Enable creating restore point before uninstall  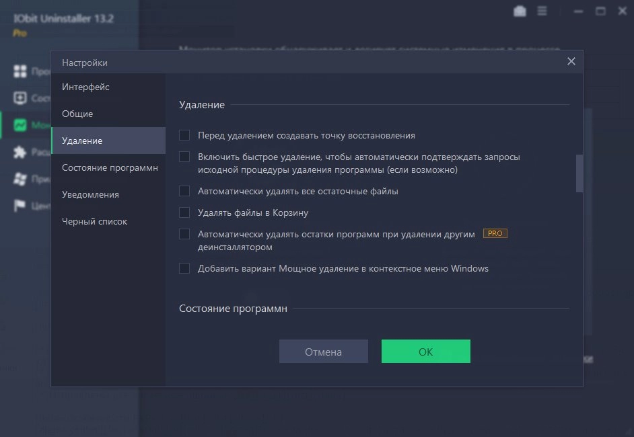(184, 135)
